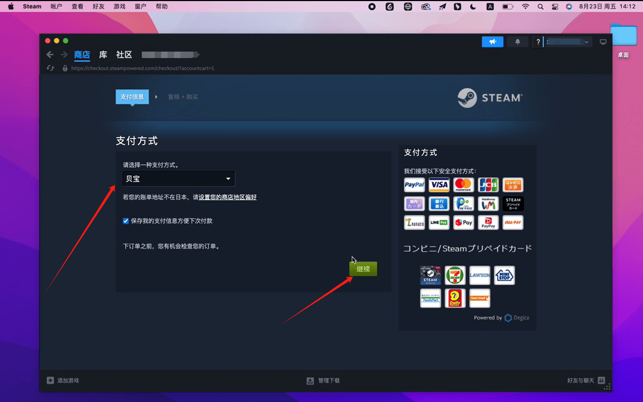
Task: Open the notifications bell
Action: (x=517, y=42)
